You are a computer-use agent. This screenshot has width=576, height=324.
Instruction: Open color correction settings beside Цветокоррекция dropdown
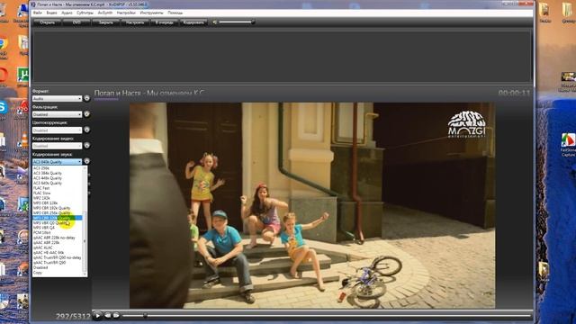pyautogui.click(x=86, y=130)
